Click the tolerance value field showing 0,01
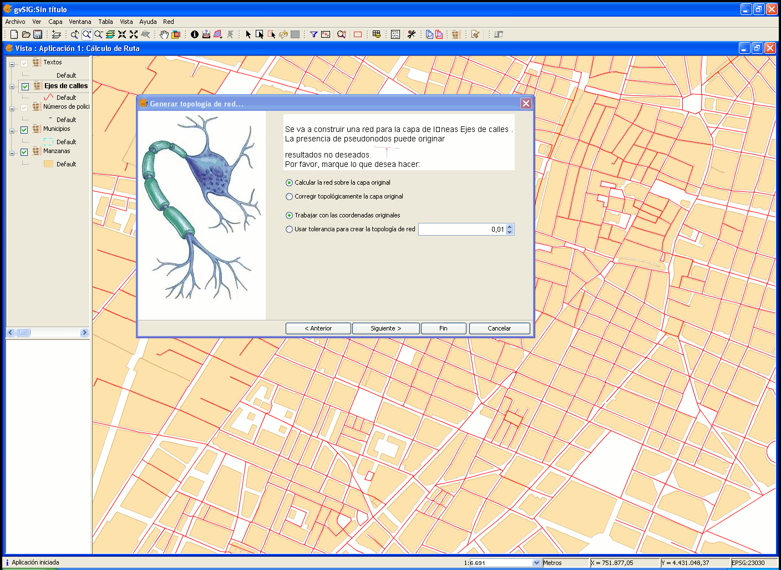The image size is (781, 570). tap(462, 229)
